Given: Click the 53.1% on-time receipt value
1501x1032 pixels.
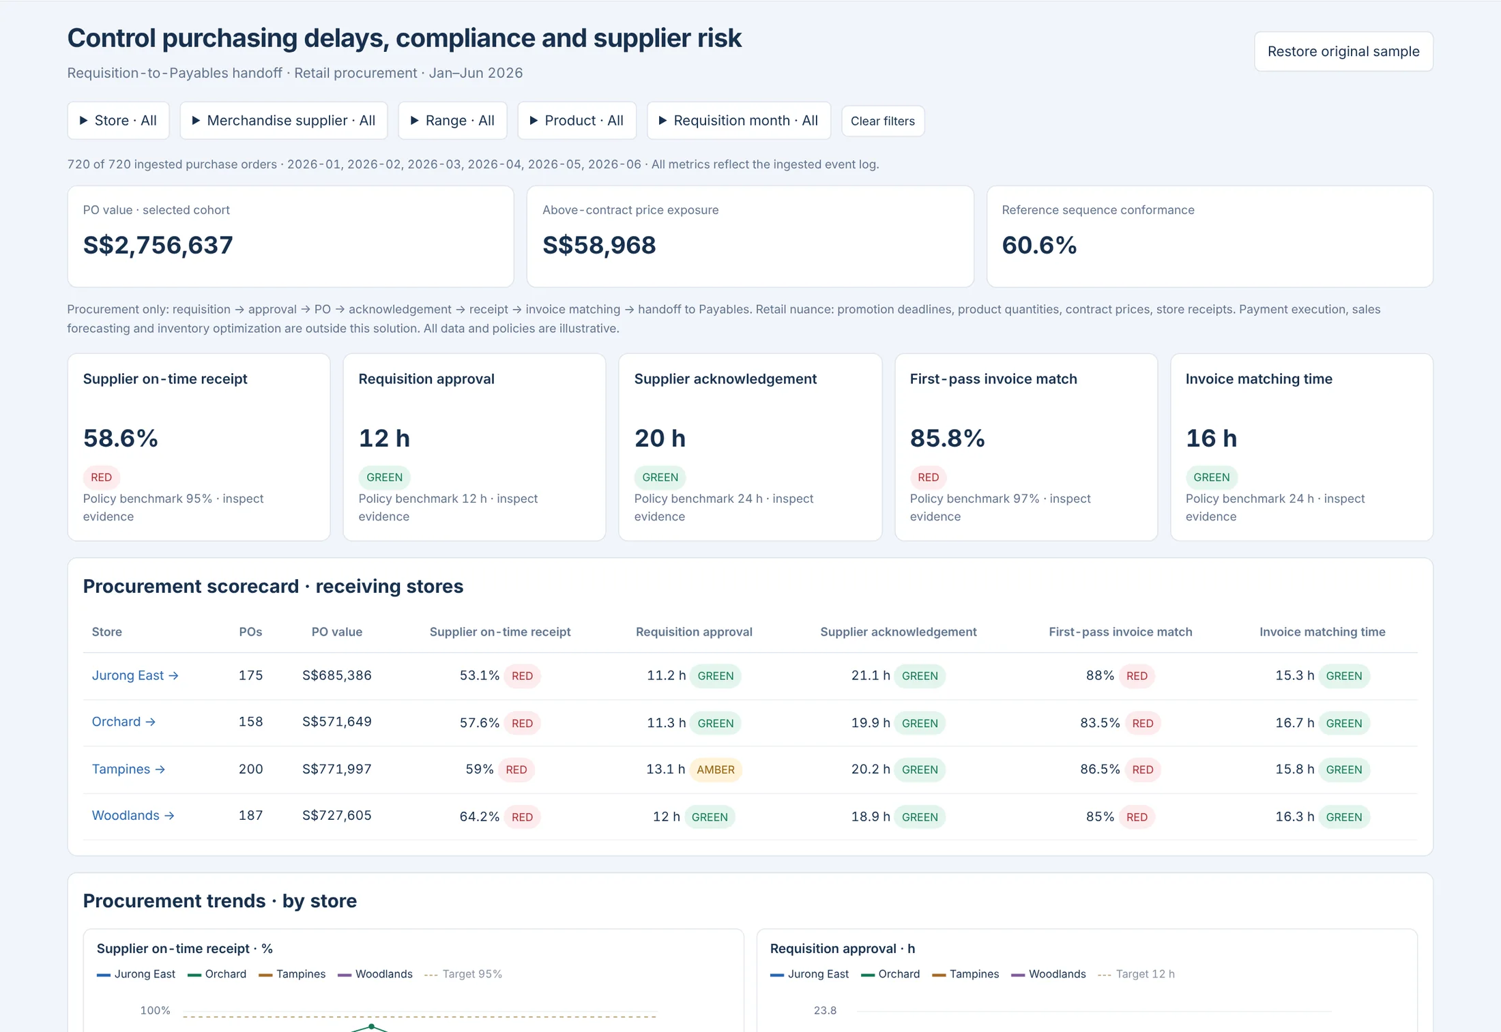Looking at the screenshot, I should [x=479, y=675].
